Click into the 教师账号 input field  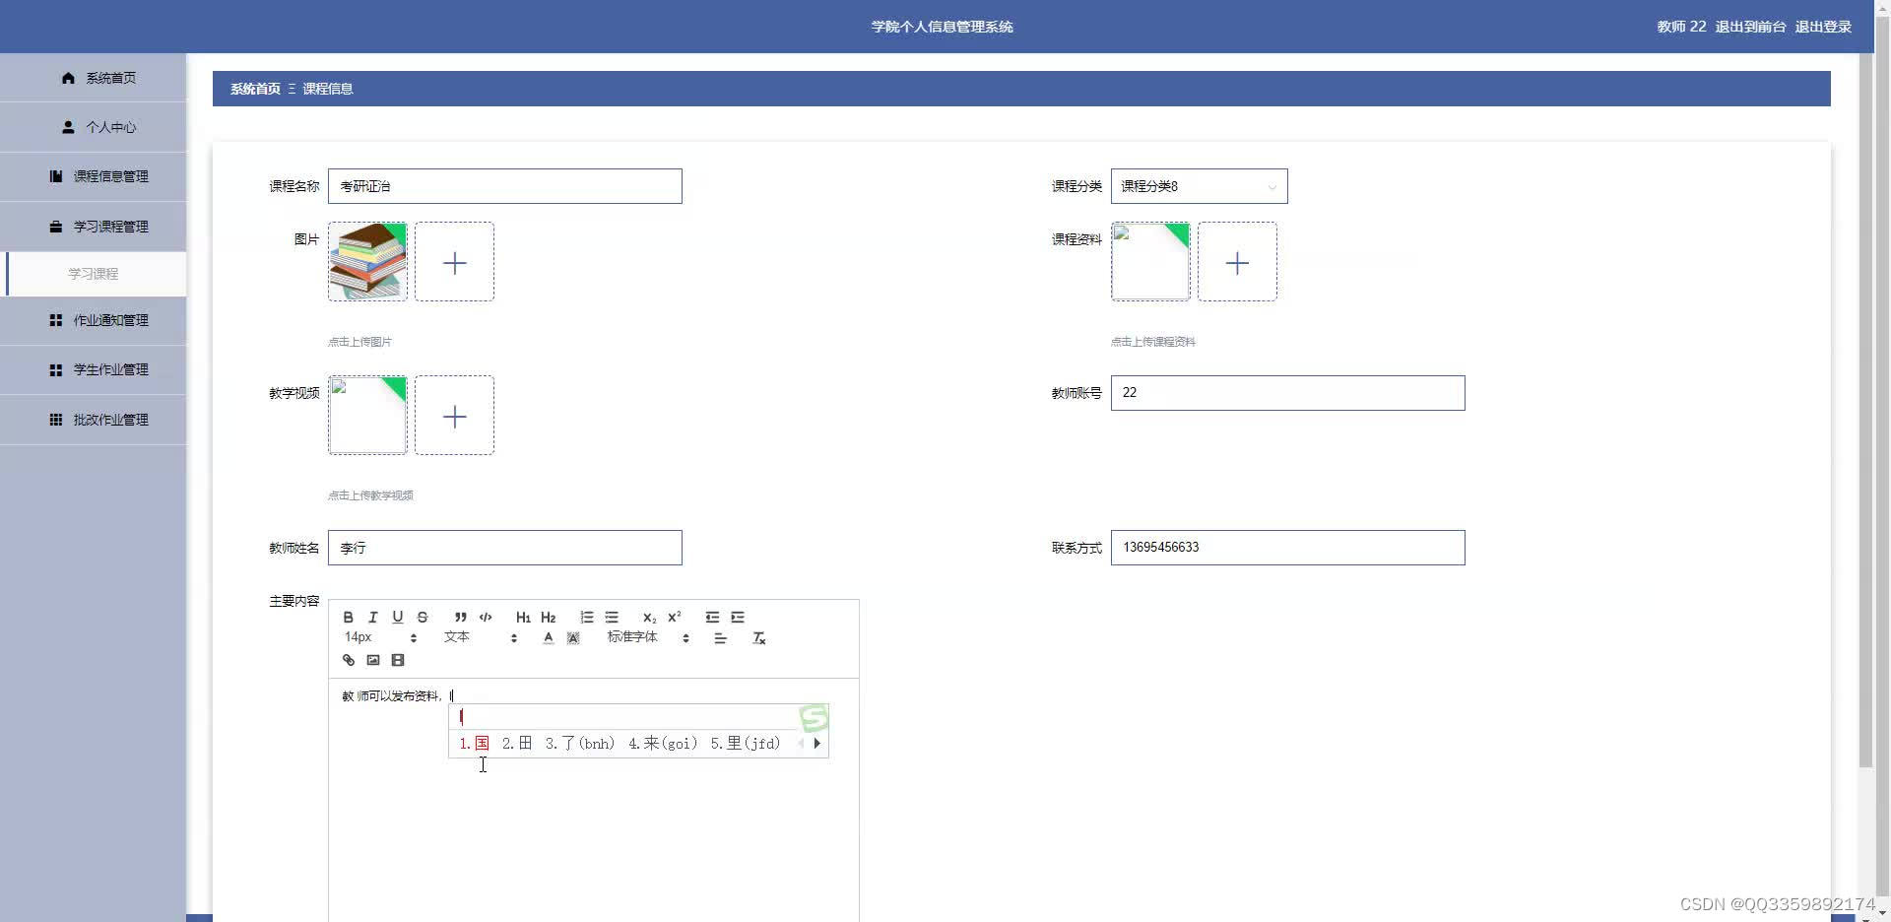click(x=1287, y=393)
